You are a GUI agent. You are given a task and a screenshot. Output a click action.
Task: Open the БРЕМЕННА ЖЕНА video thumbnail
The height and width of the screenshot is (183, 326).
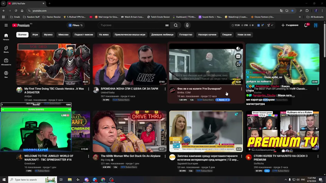130,64
